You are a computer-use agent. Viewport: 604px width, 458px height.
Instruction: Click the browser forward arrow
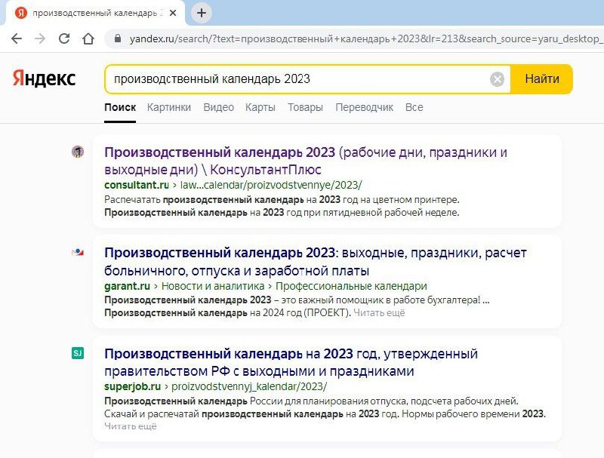pos(40,38)
